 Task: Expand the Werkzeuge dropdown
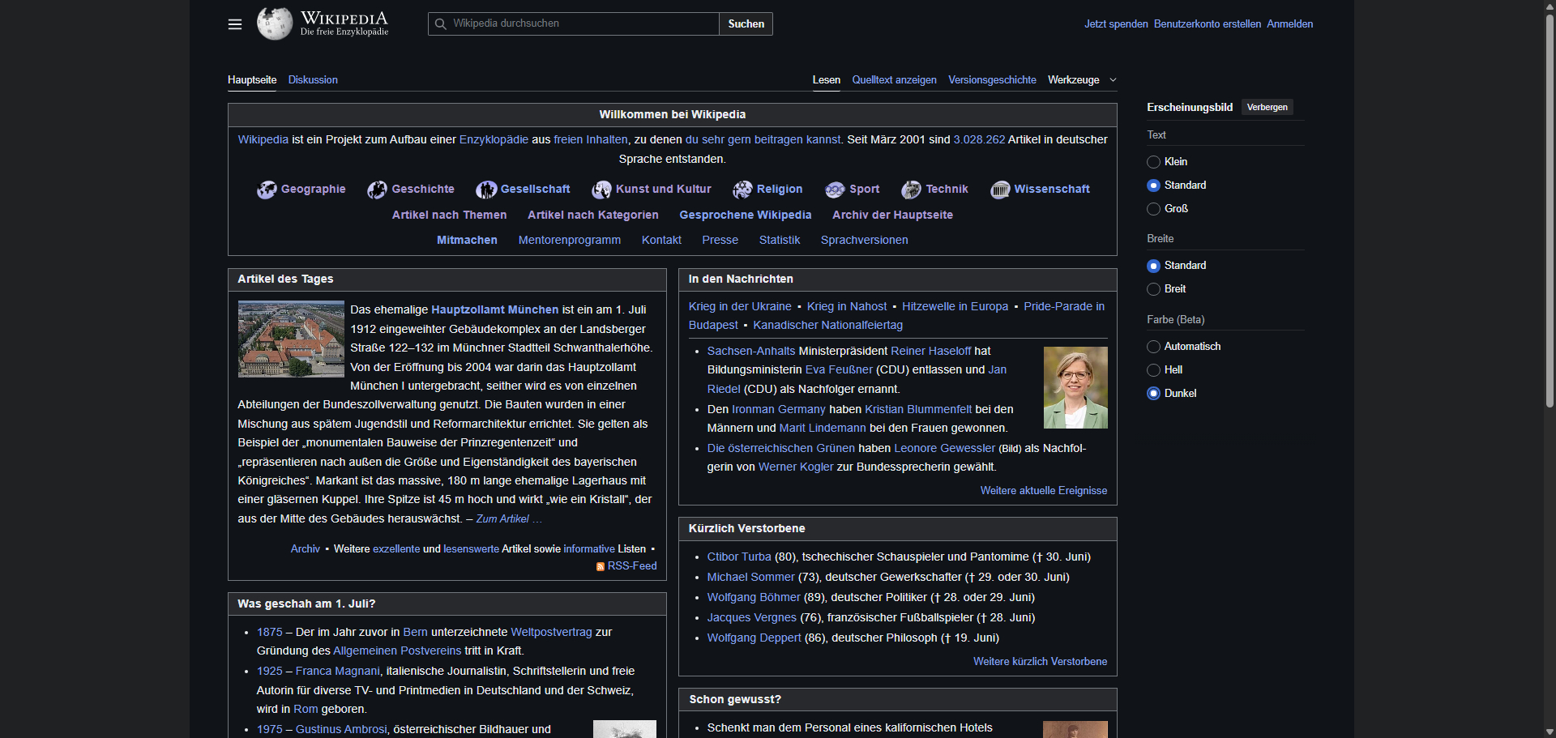(x=1082, y=79)
